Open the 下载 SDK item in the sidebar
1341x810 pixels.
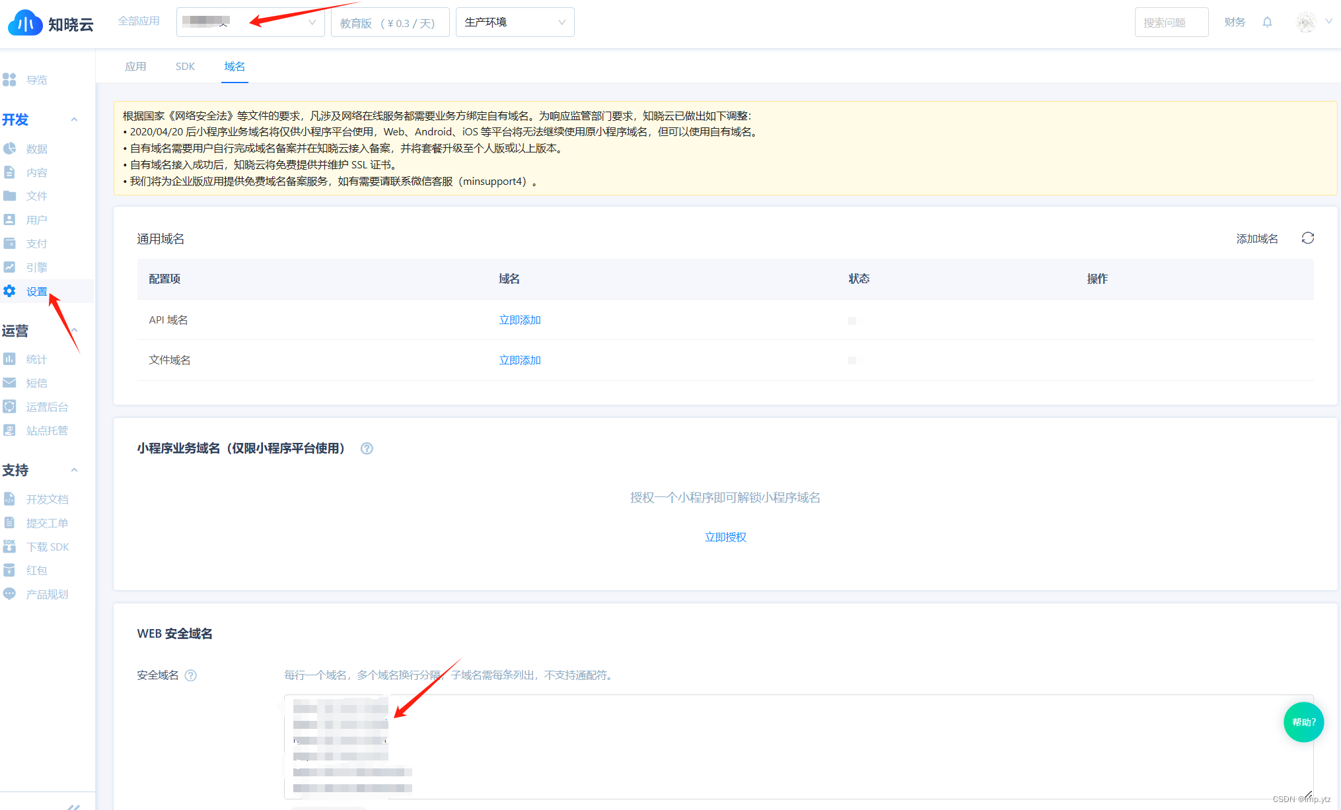click(x=46, y=547)
